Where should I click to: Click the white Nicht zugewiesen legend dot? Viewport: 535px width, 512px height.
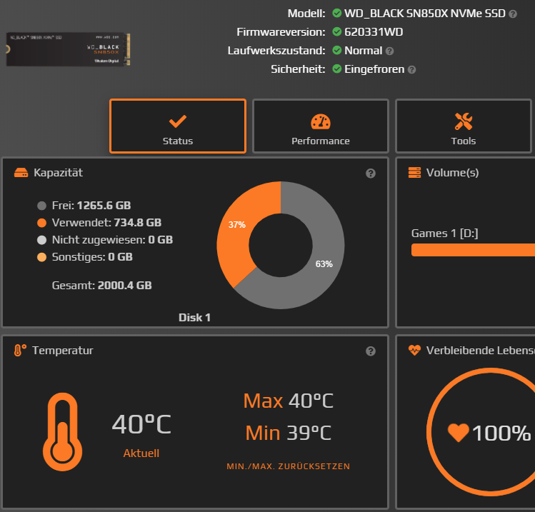pyautogui.click(x=41, y=240)
